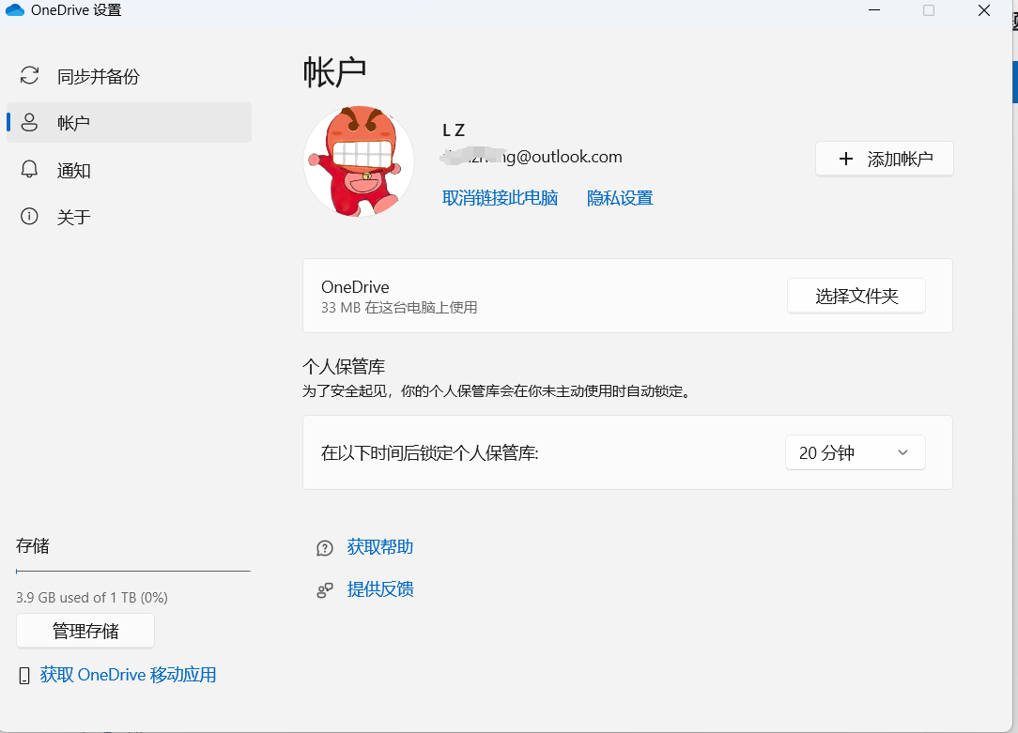The width and height of the screenshot is (1018, 733).
Task: Open the 关于 page
Action: point(130,217)
